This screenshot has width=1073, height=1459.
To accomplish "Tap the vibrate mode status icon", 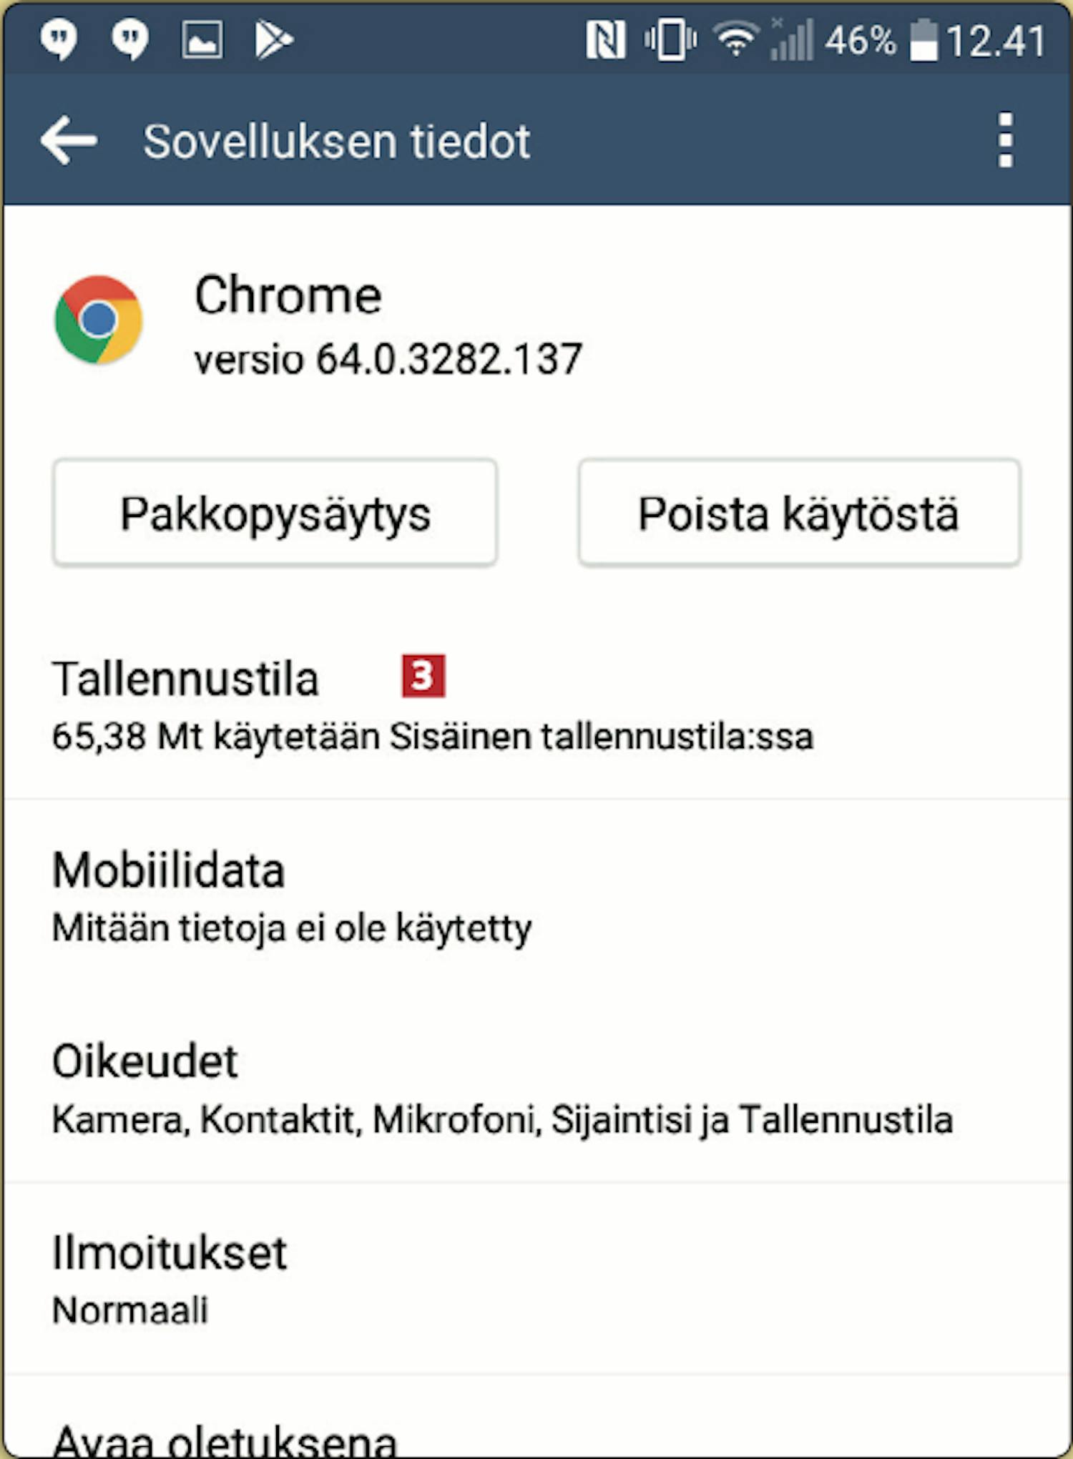I will [x=670, y=39].
